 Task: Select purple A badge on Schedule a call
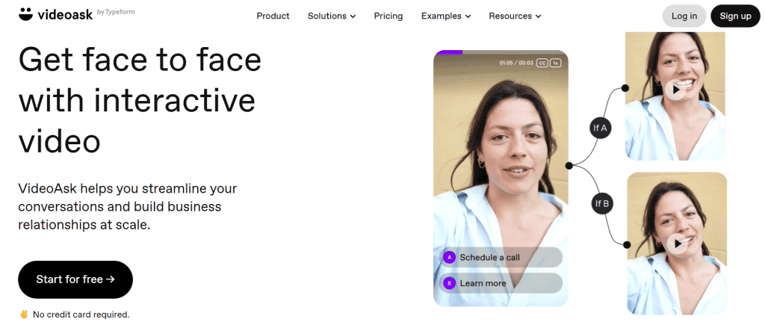pos(449,258)
